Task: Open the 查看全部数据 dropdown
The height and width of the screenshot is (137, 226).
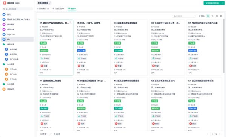Action: pyautogui.click(x=44, y=3)
